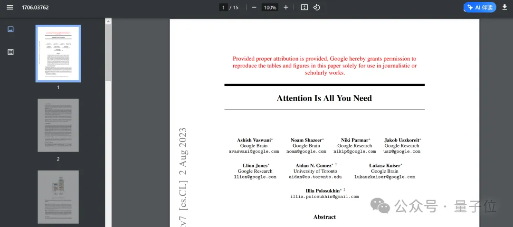Click the thumbnail panel scrollbar handle

click(x=108, y=52)
